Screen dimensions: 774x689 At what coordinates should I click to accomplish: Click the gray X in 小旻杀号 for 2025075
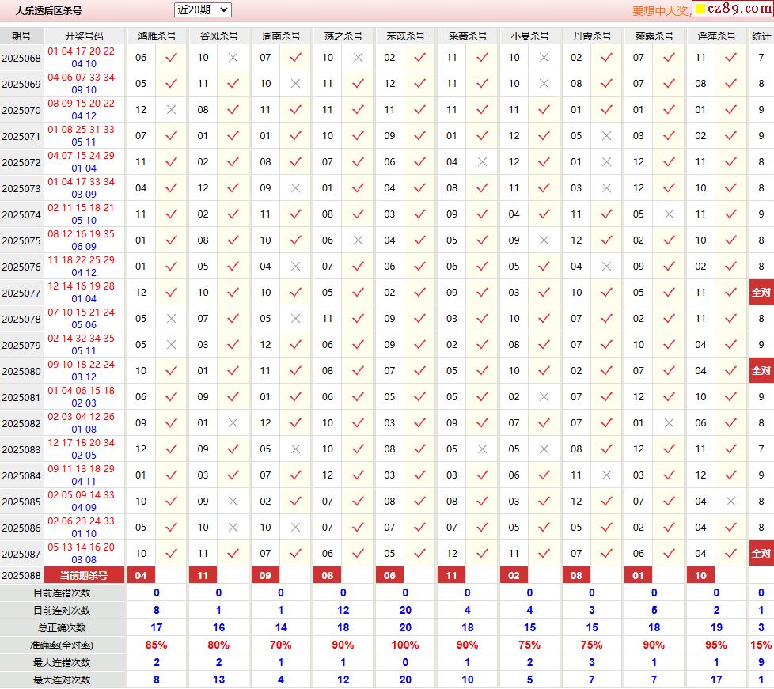544,240
